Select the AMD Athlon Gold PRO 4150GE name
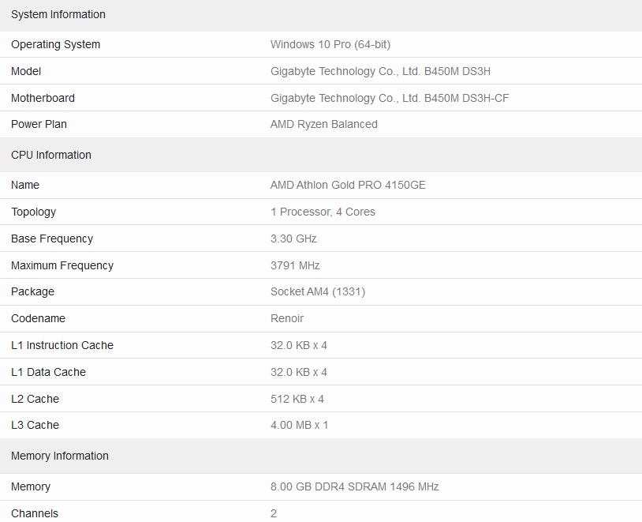Image resolution: width=642 pixels, height=522 pixels. tap(348, 185)
